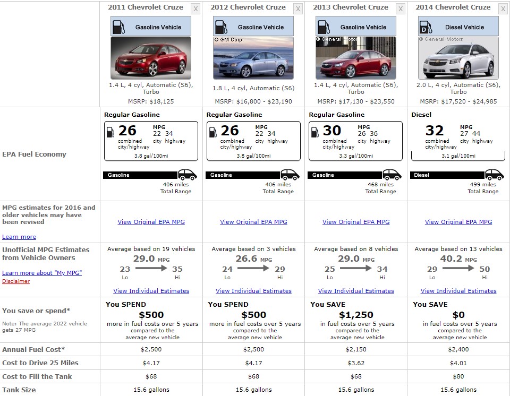Click the 2014 Cruze Diesel range bar
510x396 pixels.
pos(447,175)
